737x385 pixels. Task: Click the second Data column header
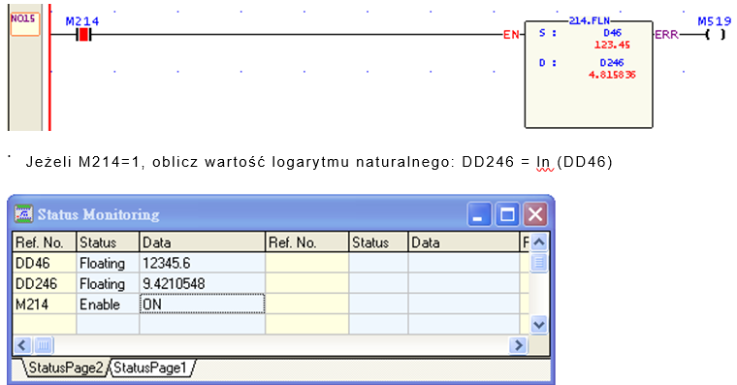(x=464, y=242)
